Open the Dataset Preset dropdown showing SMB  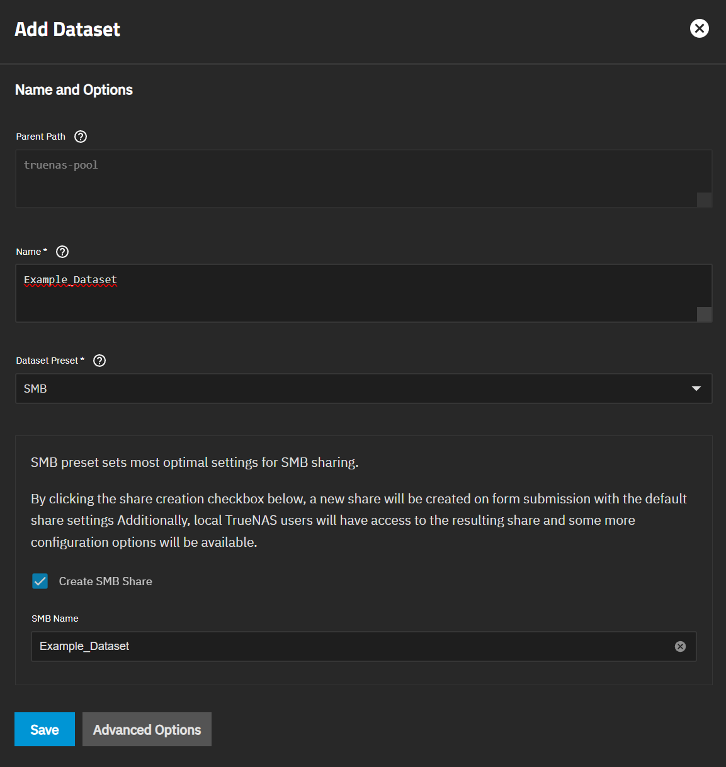coord(364,389)
